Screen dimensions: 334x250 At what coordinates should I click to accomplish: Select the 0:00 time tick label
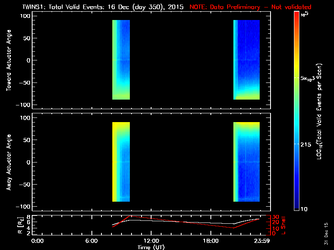[37, 241]
